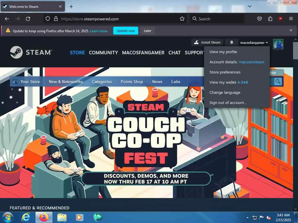Open the uBlock Origin extension icon

pos(281,19)
